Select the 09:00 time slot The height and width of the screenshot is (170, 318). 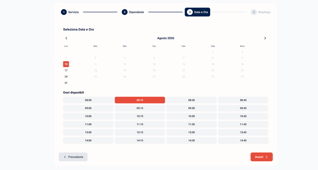(88, 108)
